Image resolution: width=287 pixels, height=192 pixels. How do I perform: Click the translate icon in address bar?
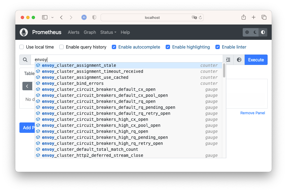point(194,17)
